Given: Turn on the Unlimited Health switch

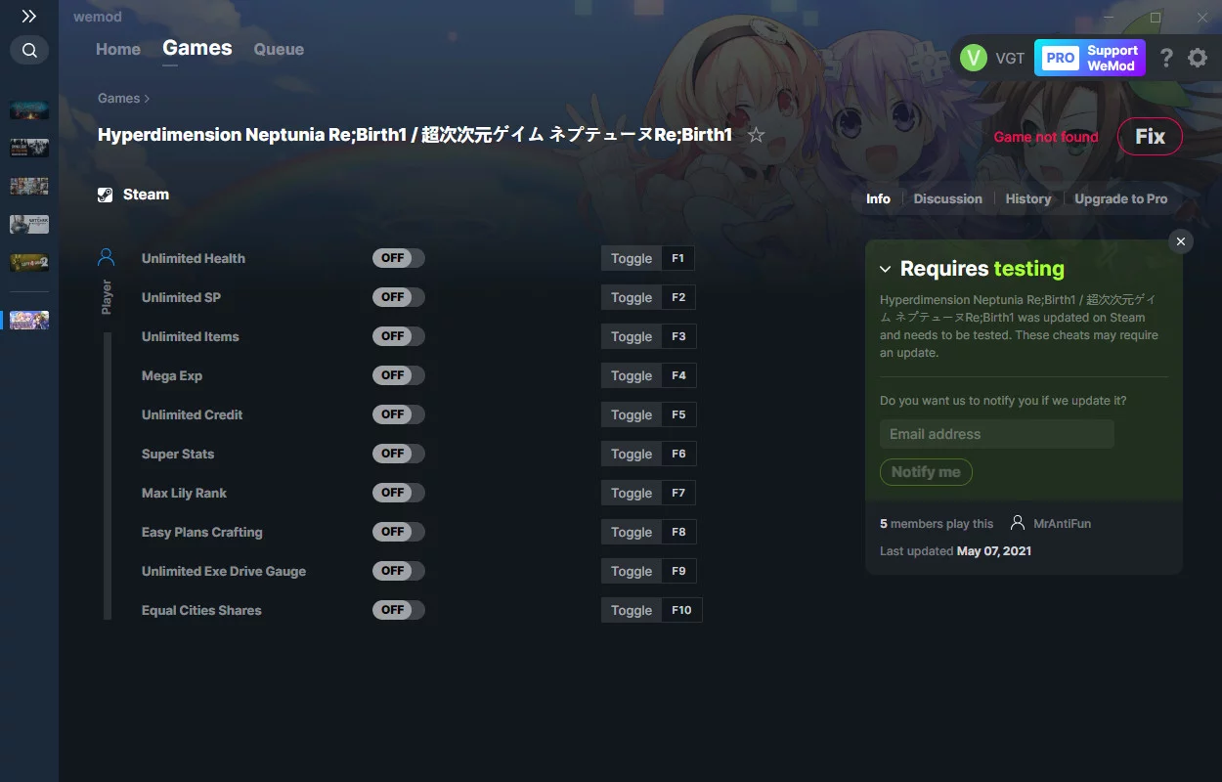Looking at the screenshot, I should coord(399,258).
